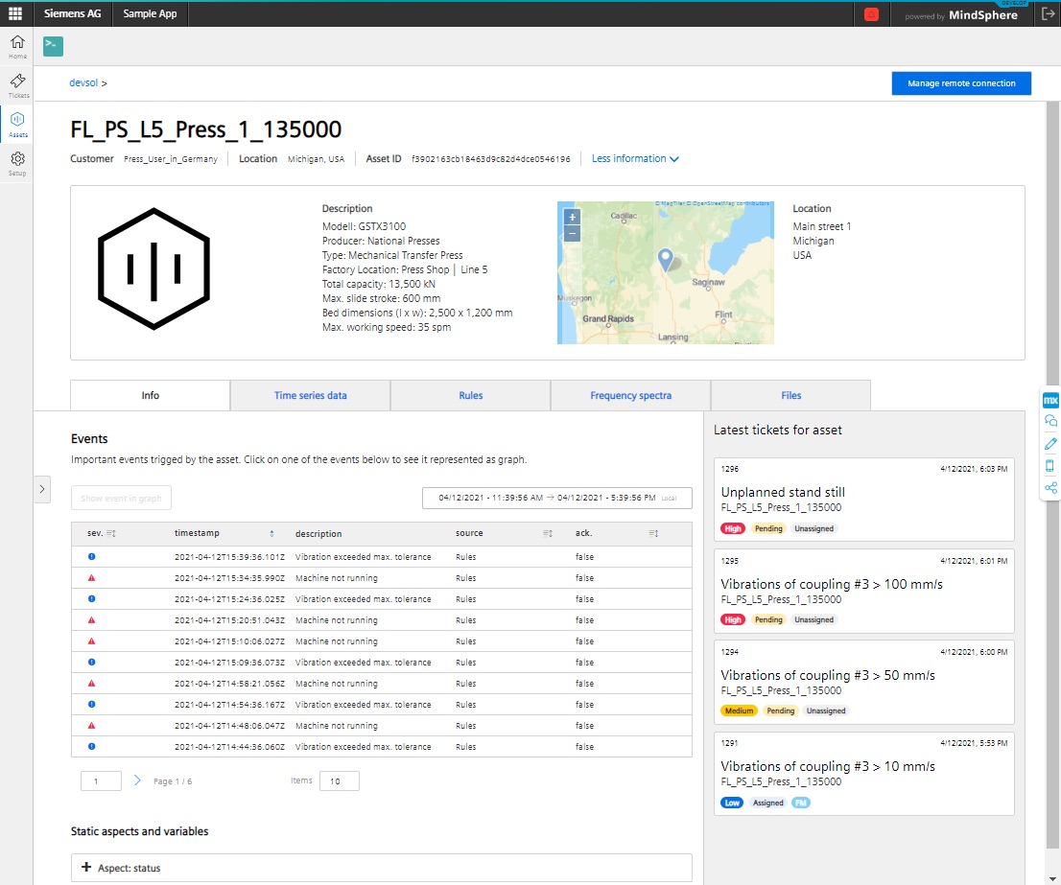Click the logout icon at top right
1061x885 pixels.
[x=1047, y=14]
